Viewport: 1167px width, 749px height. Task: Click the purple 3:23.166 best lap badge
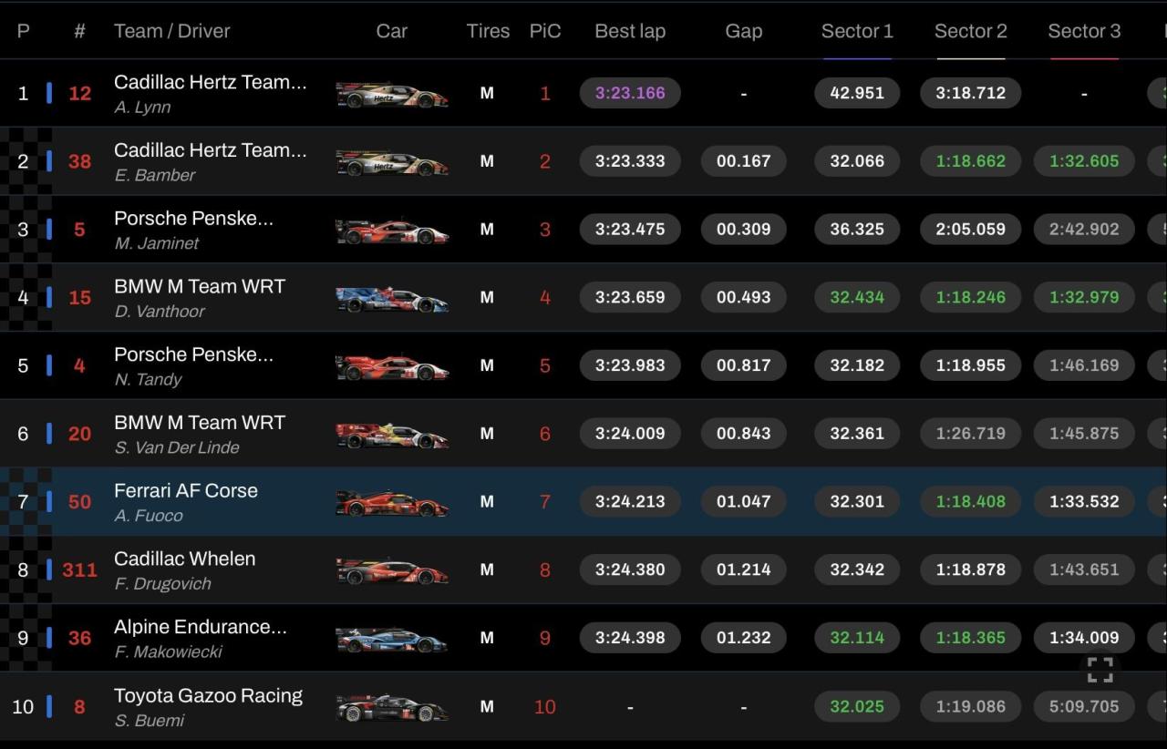tap(630, 93)
